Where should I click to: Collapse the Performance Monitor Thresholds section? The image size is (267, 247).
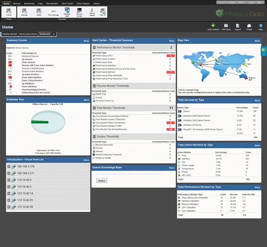94,48
